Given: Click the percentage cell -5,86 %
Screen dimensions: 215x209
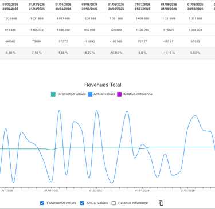Looking at the screenshot, I should tap(10, 53).
